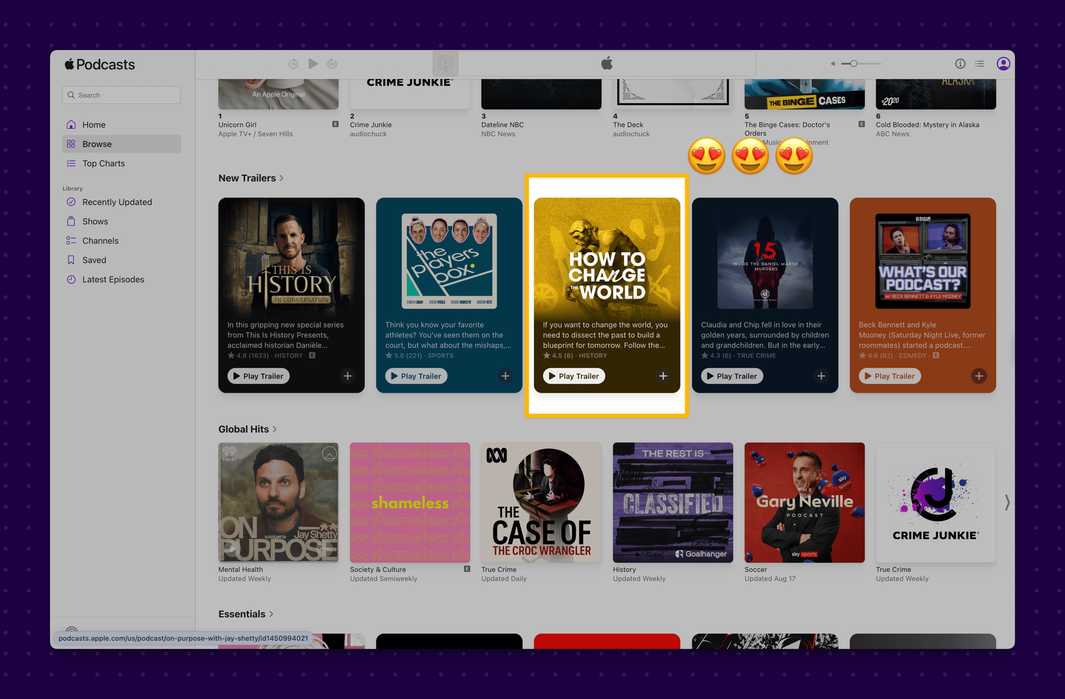This screenshot has height=699, width=1065.
Task: Open The Case of the Croc Wrangler artwork
Action: coord(541,503)
